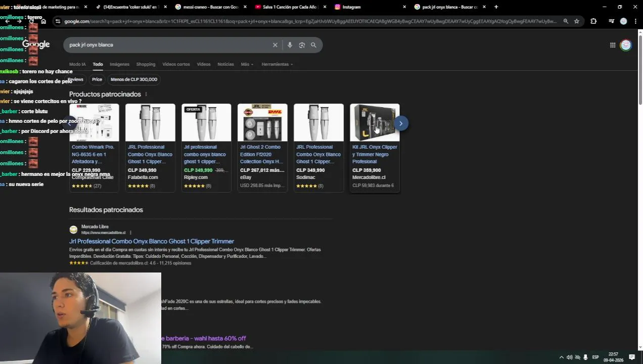Open Google Lens image search icon

tap(302, 45)
